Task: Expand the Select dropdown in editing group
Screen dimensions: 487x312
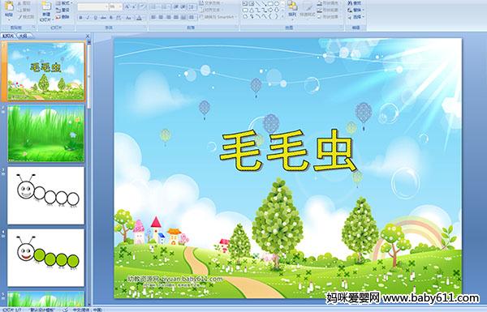Action: [356, 17]
